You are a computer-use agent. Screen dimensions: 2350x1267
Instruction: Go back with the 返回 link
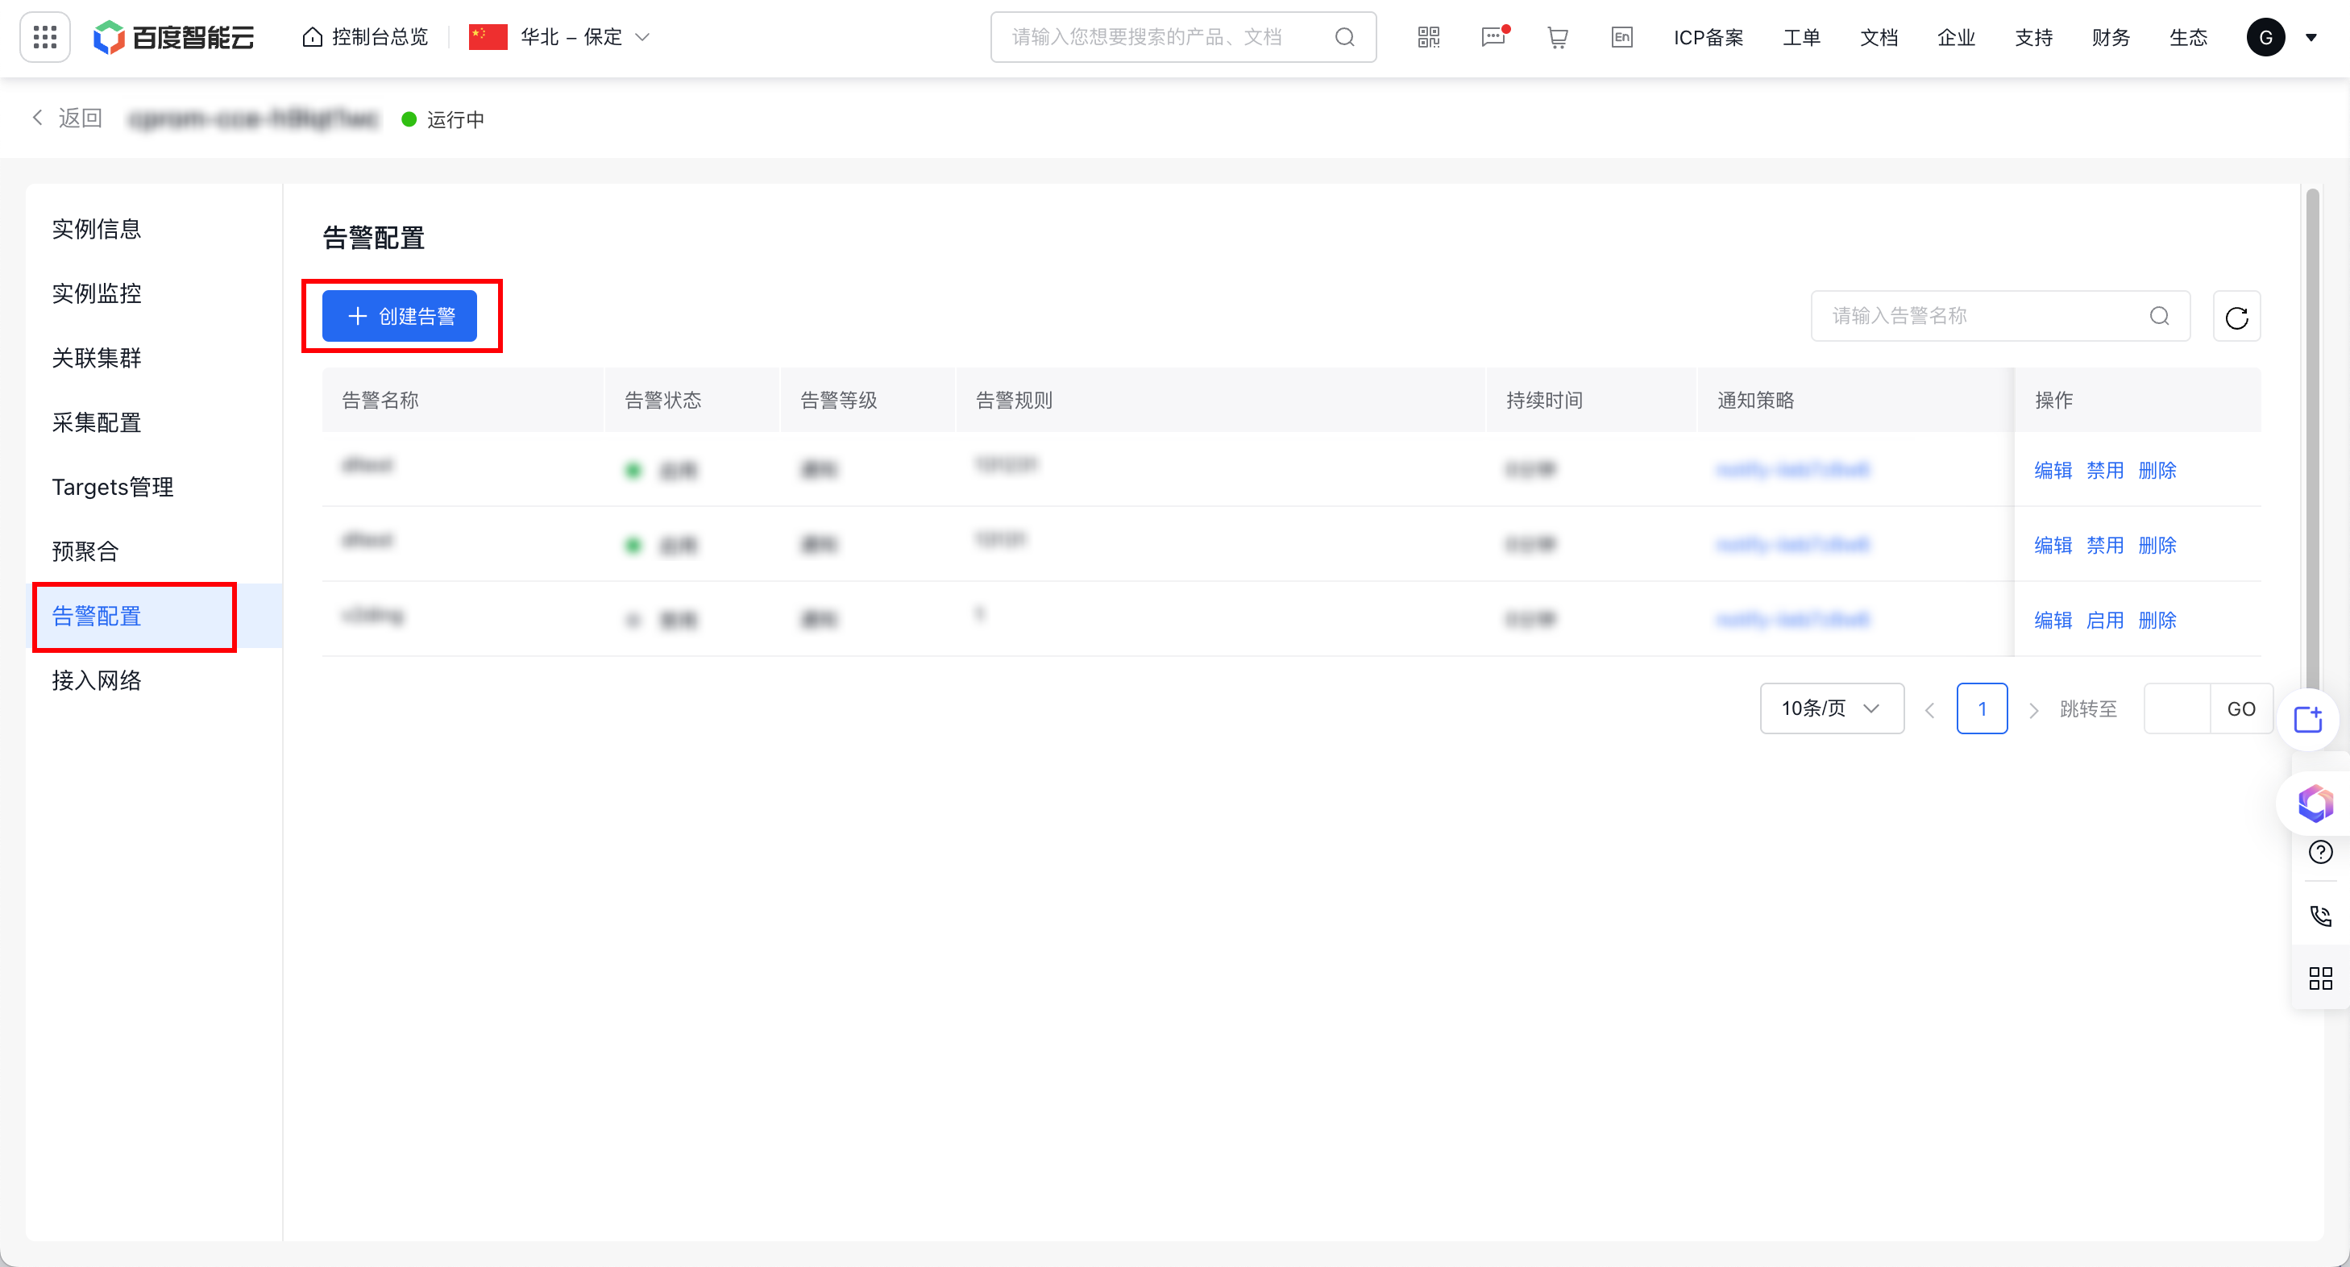[68, 118]
